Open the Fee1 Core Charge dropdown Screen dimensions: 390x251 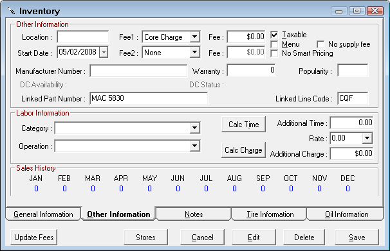pos(195,37)
